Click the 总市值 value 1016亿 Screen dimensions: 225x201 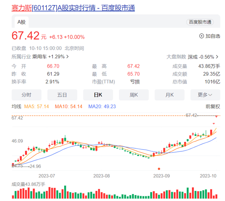(x=212, y=82)
